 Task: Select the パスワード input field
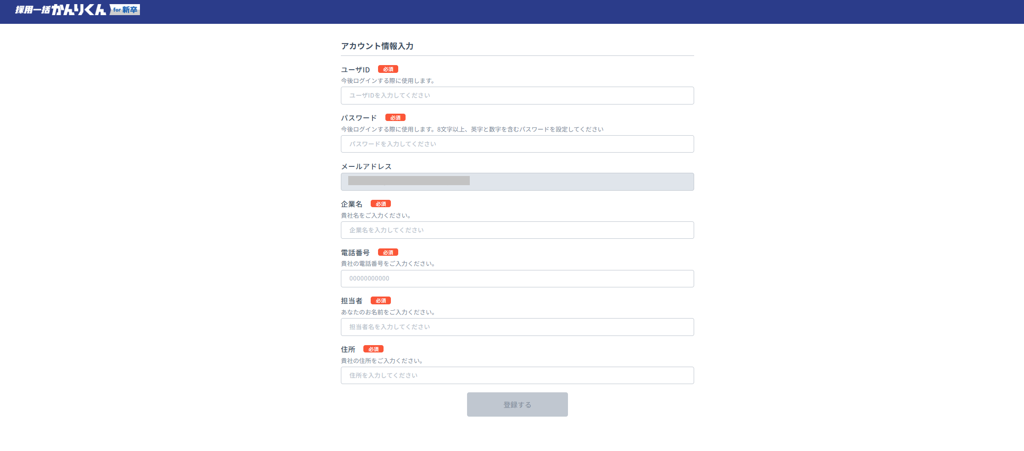pyautogui.click(x=517, y=144)
